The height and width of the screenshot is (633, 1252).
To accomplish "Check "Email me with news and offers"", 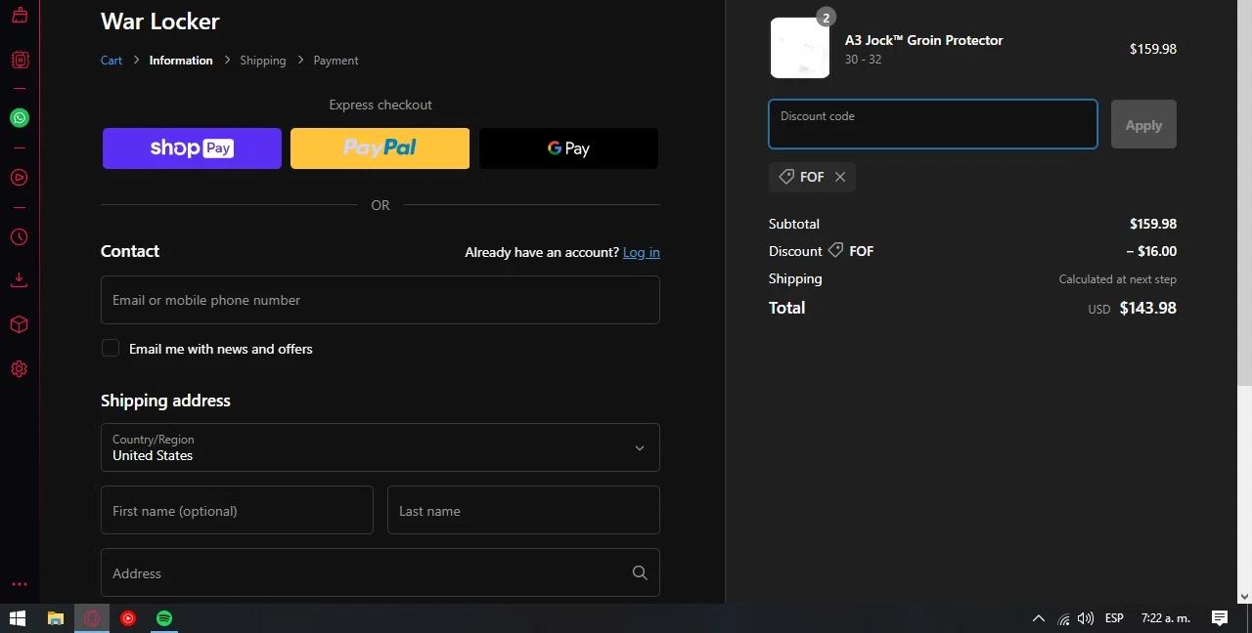I will click(x=111, y=349).
